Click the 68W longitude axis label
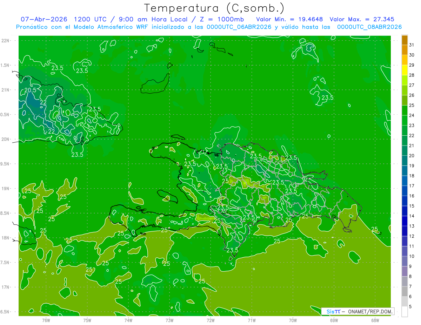The width and height of the screenshot is (421, 325). pos(375,320)
